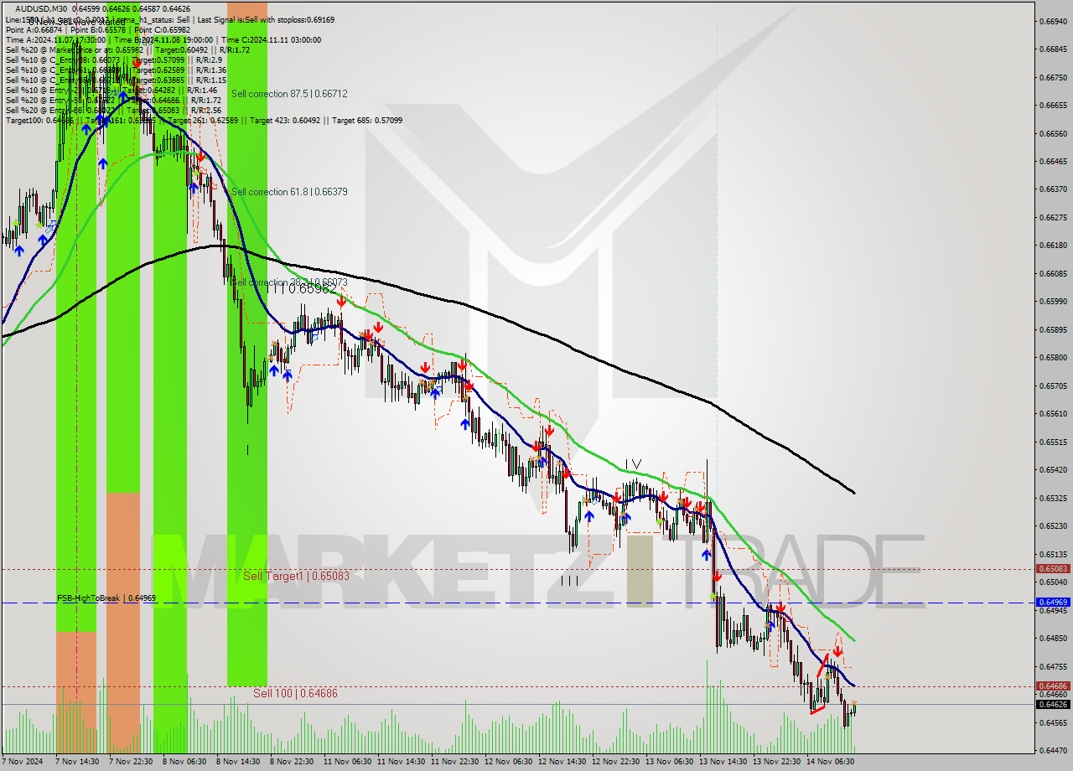Image resolution: width=1073 pixels, height=771 pixels.
Task: Click the '13 Nov 22:30' time axis label
Action: pos(776,762)
